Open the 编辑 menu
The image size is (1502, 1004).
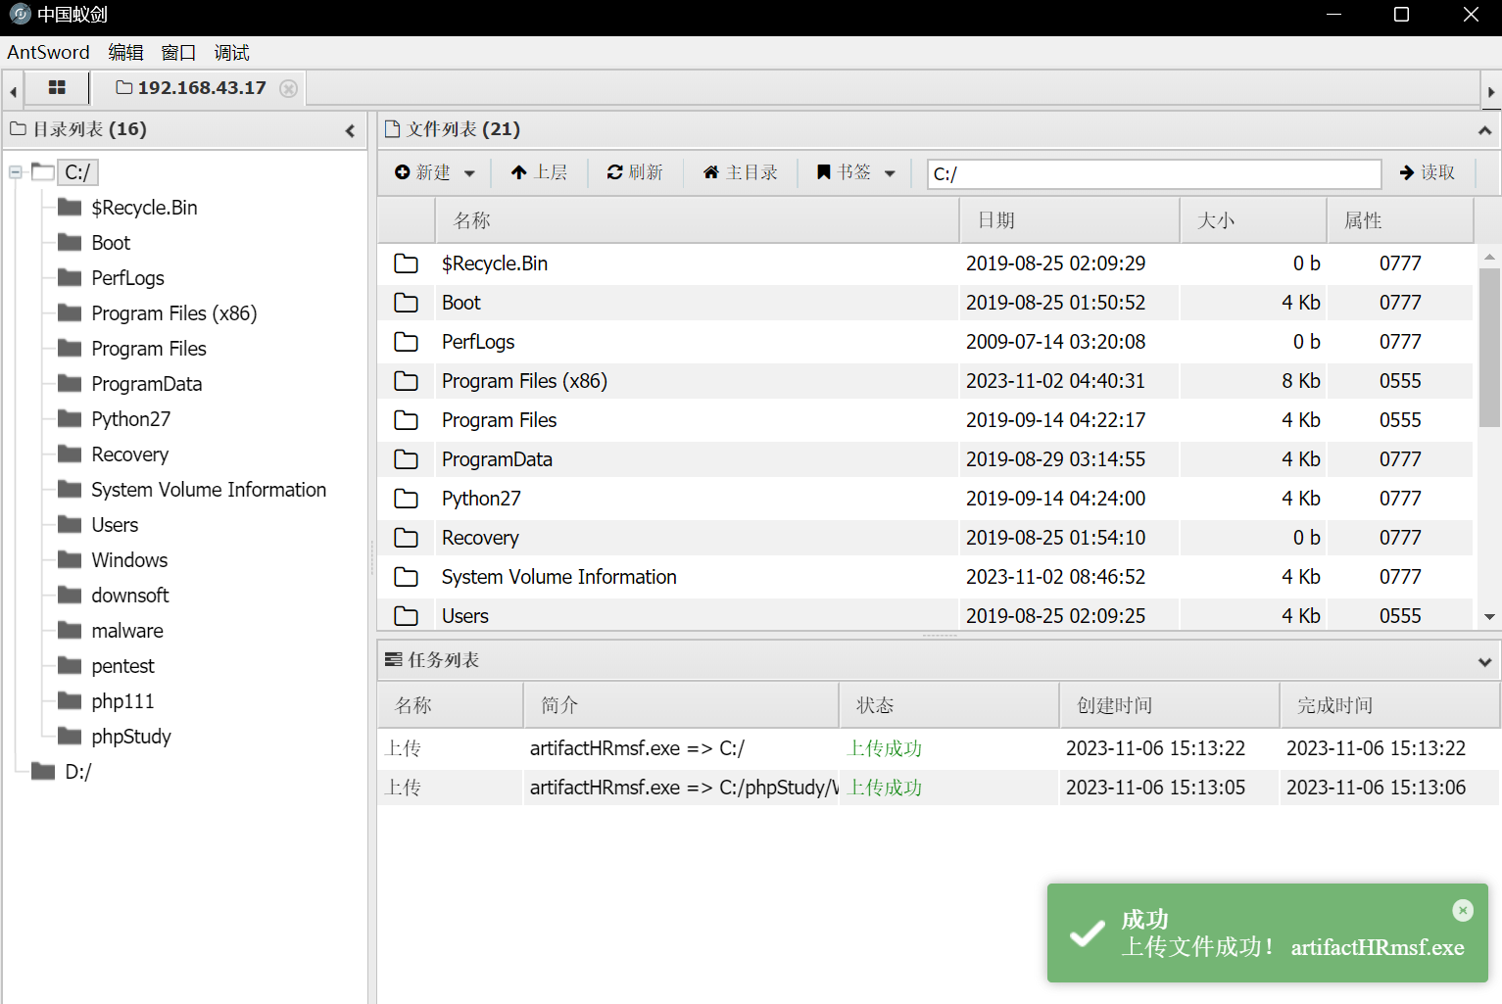[125, 53]
